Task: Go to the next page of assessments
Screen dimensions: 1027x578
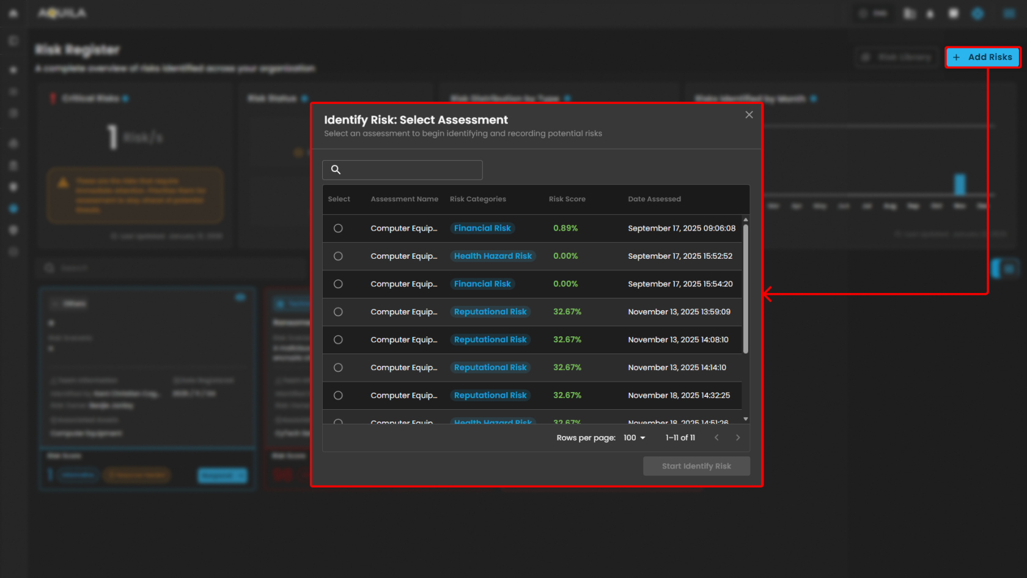Action: [x=738, y=438]
